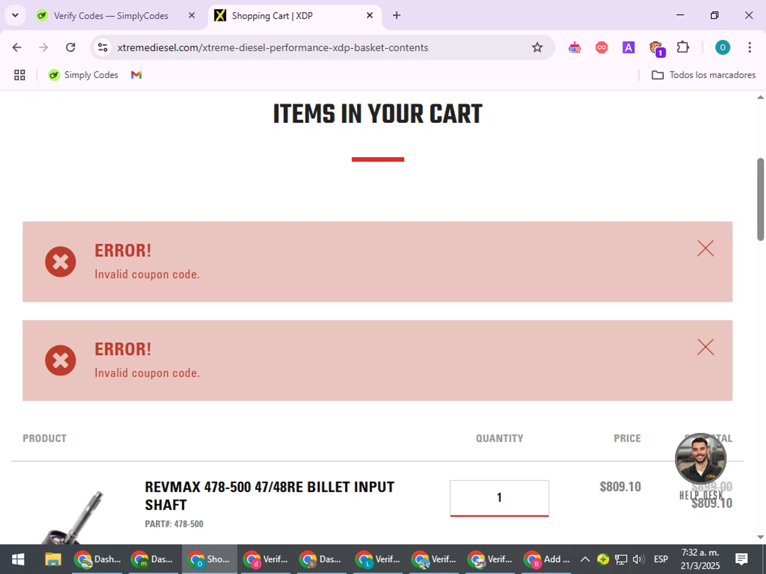Image resolution: width=766 pixels, height=574 pixels.
Task: Expand the tab search dropdown arrow
Action: [15, 15]
